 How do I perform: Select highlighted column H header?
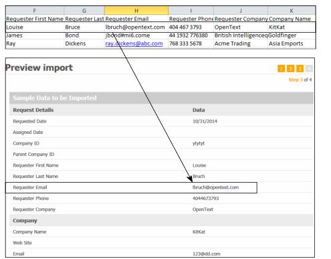pos(136,11)
